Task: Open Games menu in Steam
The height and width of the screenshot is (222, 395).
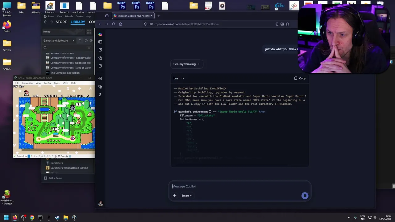Action: coord(79,16)
